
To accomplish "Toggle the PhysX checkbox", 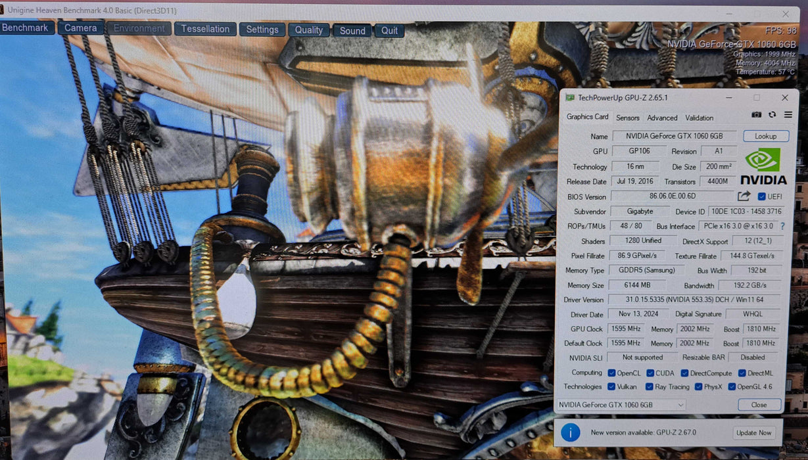I will (x=698, y=386).
